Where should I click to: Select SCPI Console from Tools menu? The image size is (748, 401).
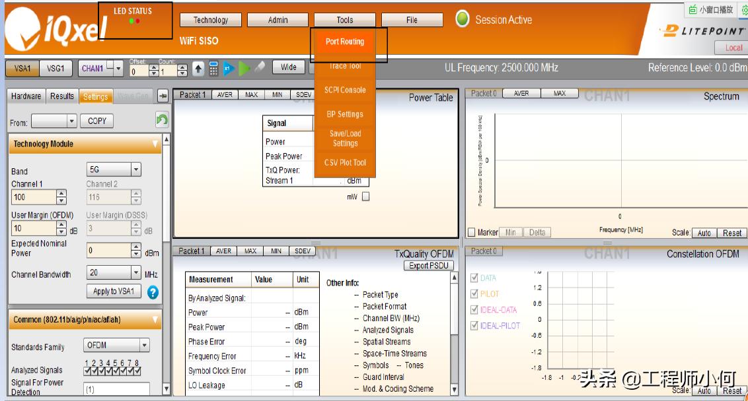click(x=345, y=90)
